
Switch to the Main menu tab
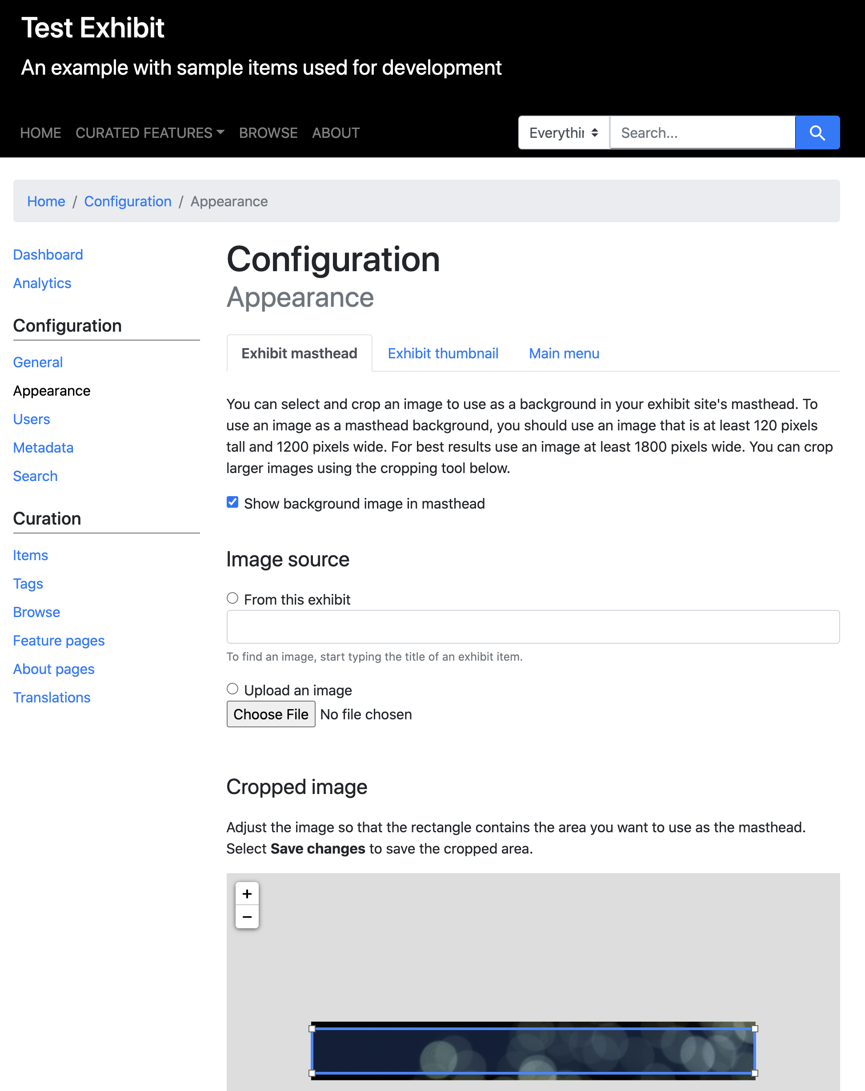[564, 353]
